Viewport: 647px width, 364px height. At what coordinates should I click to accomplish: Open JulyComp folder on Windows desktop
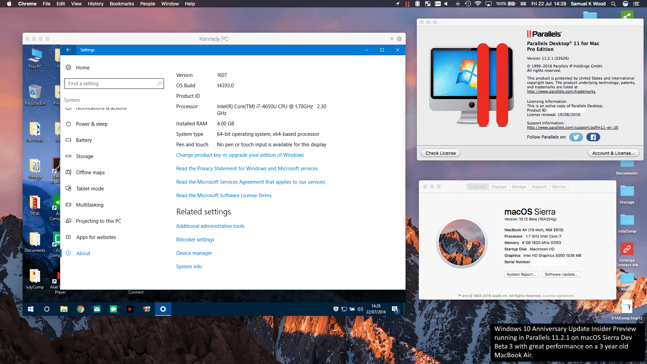point(35,279)
